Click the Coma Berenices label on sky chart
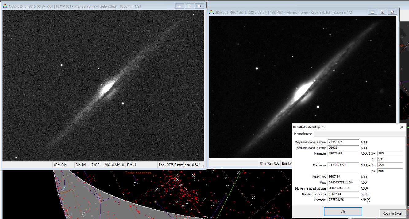409x219 pixels. click(x=138, y=173)
